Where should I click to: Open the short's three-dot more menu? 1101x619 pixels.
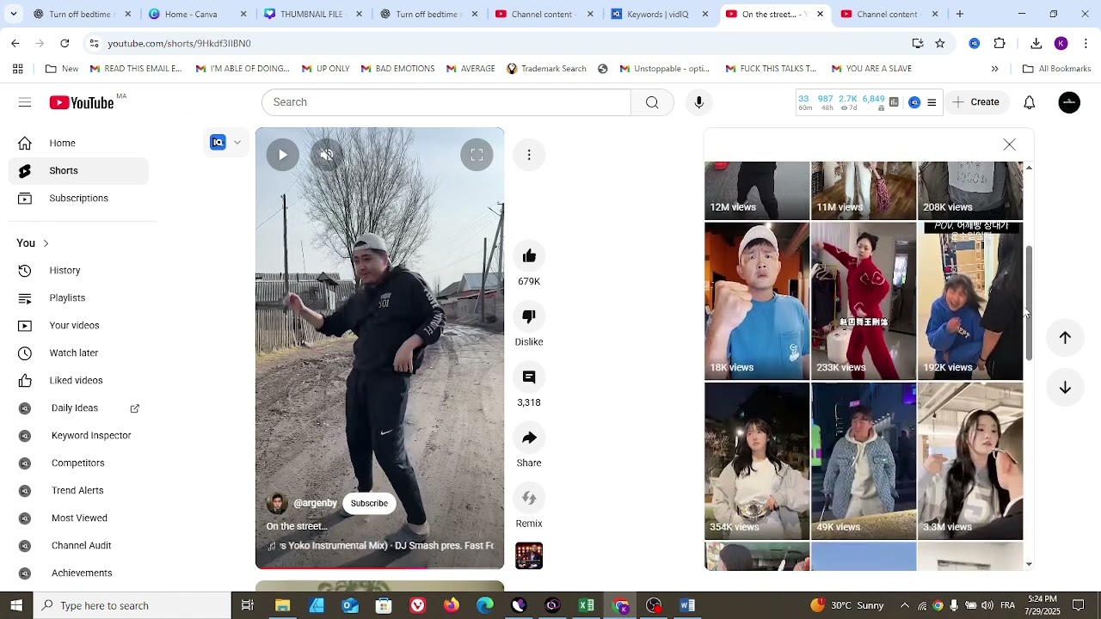[x=529, y=155]
